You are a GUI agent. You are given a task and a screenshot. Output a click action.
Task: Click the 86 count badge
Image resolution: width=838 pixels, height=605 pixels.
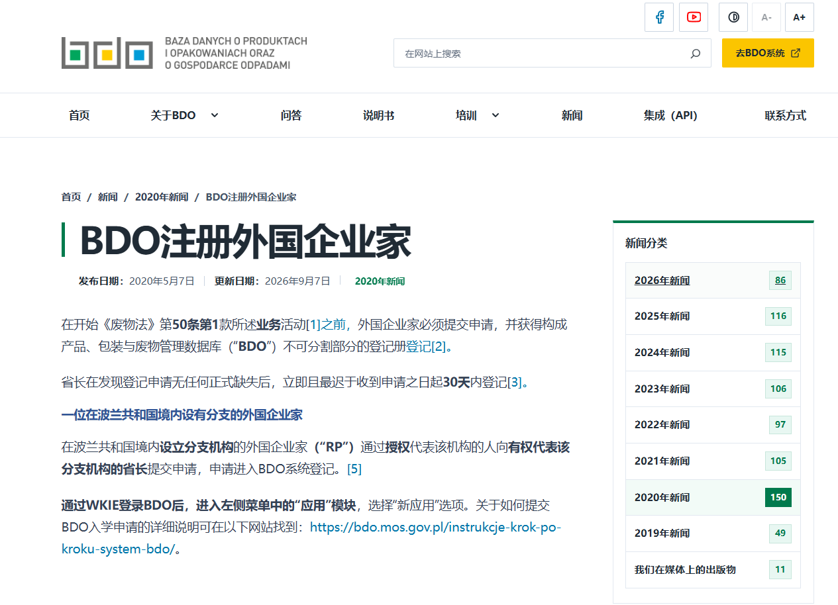click(x=780, y=281)
